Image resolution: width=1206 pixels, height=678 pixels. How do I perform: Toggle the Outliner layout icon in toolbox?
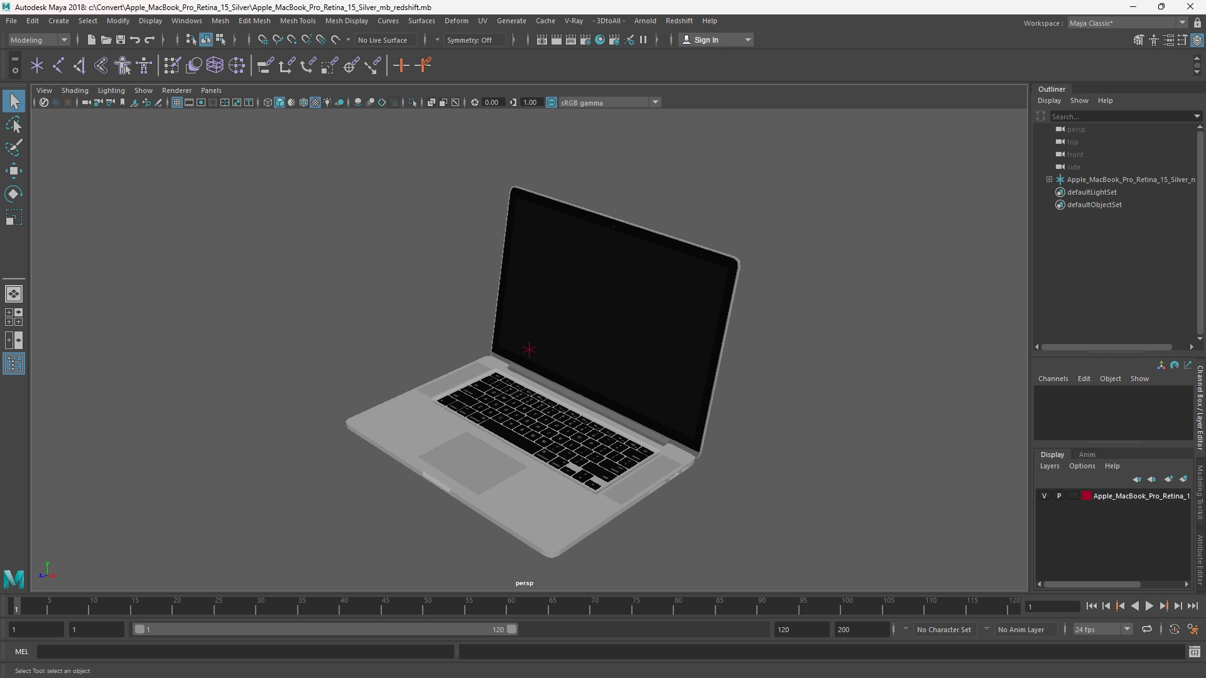click(x=13, y=364)
